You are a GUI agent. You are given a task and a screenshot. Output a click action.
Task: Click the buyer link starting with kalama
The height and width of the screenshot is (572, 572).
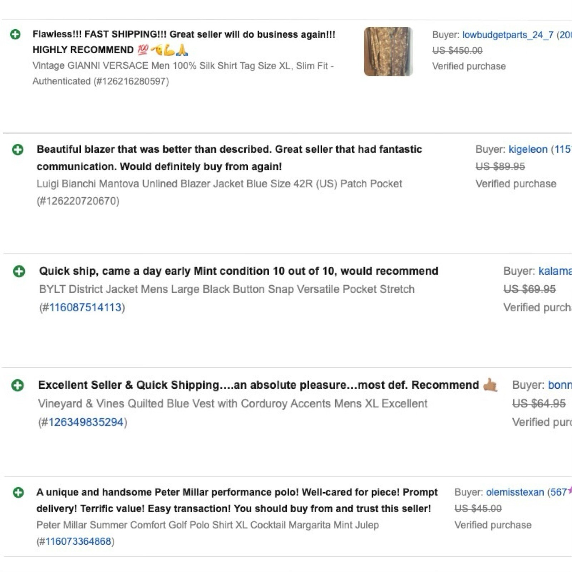pos(555,271)
